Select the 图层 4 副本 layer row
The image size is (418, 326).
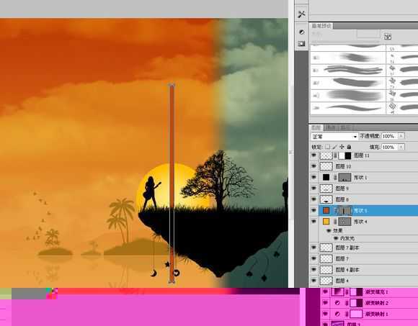click(364, 270)
